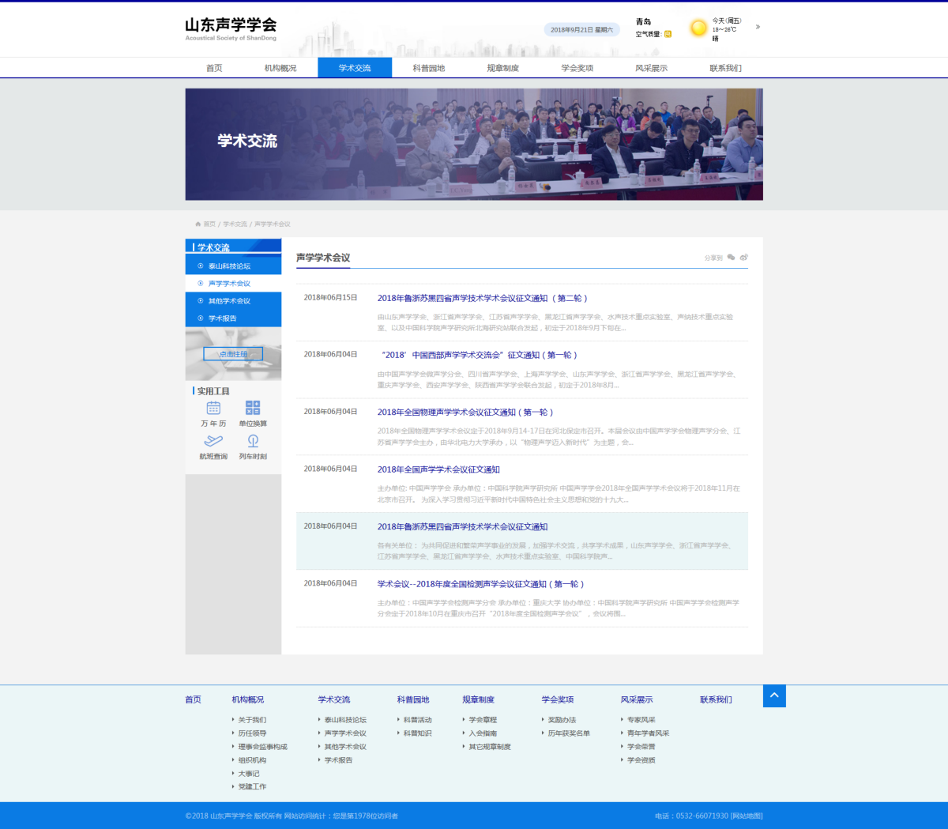The image size is (948, 829).
Task: Click the back-to-top arrow button
Action: coord(774,695)
